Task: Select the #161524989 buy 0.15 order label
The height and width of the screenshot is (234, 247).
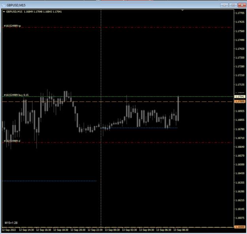Action: (16, 95)
